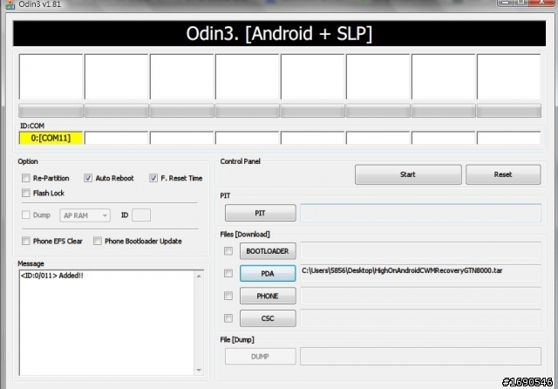The height and width of the screenshot is (389, 558).
Task: Enable the Re-Partition checkbox
Action: [x=25, y=178]
